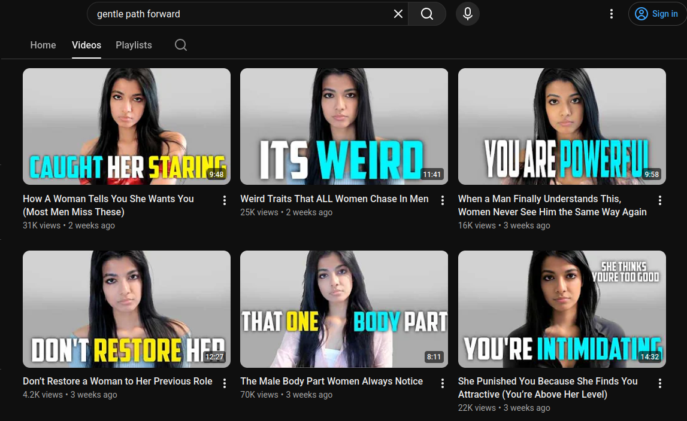Click the magnifier search button beside the search box
The image size is (687, 421).
[x=427, y=14]
